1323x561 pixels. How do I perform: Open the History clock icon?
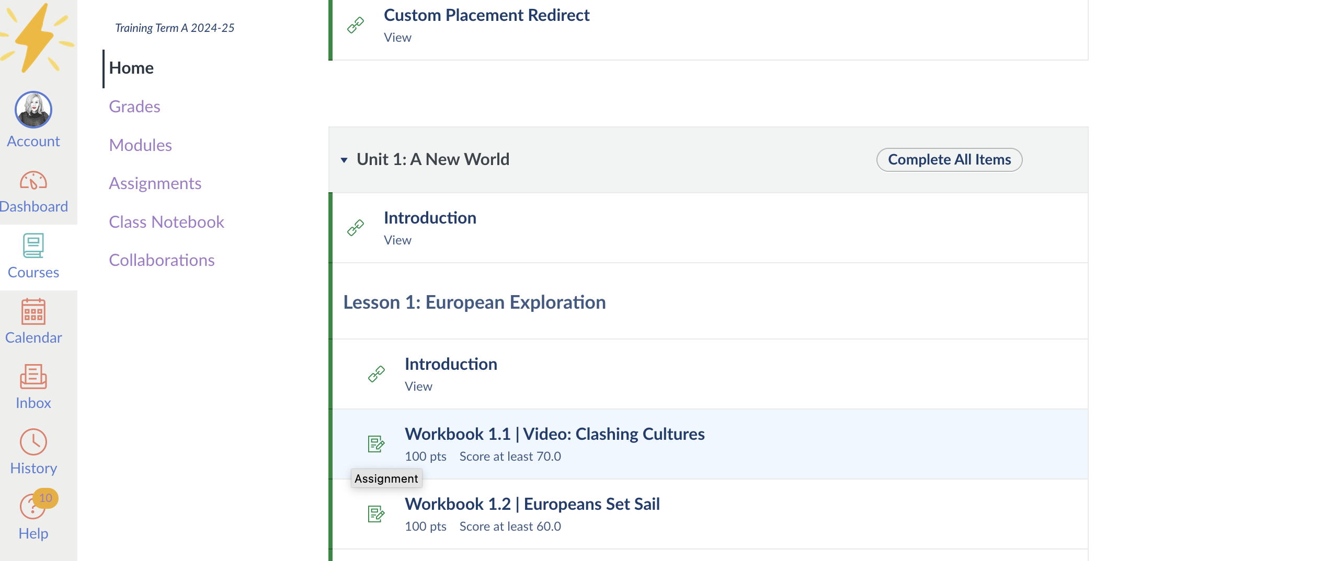[x=33, y=442]
